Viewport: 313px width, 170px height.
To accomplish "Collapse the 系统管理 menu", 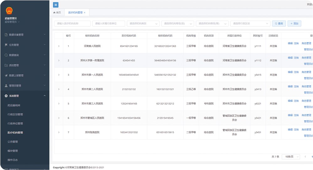I will 45,96.
